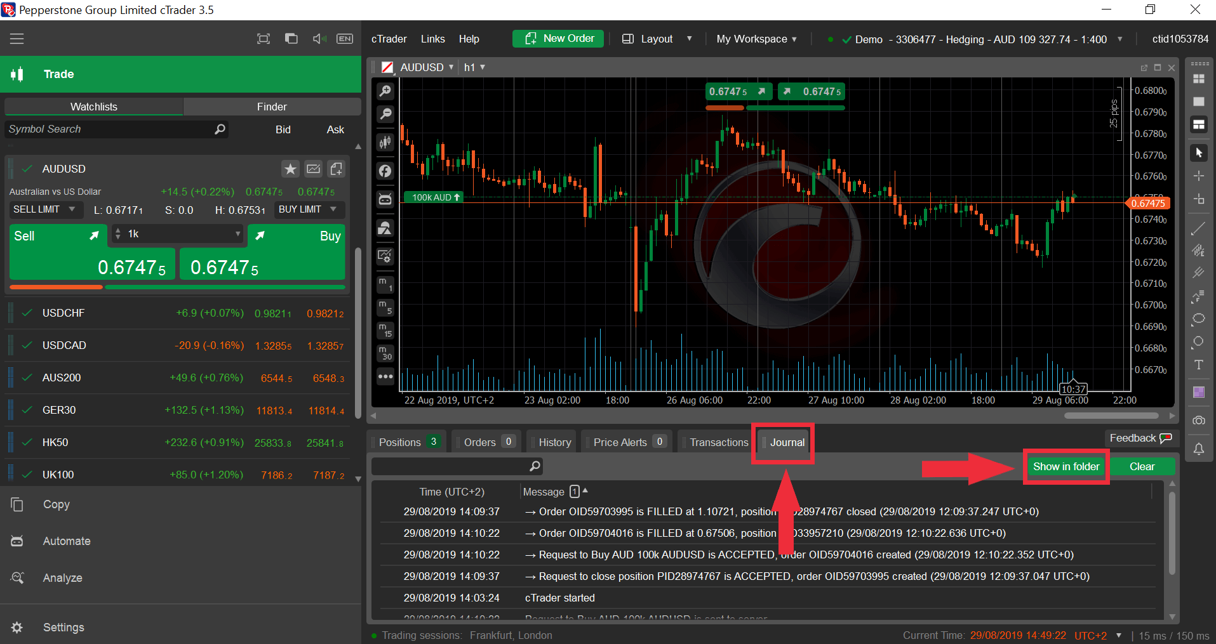Image resolution: width=1216 pixels, height=644 pixels.
Task: Open chart color palette swatch tool
Action: (x=1199, y=392)
